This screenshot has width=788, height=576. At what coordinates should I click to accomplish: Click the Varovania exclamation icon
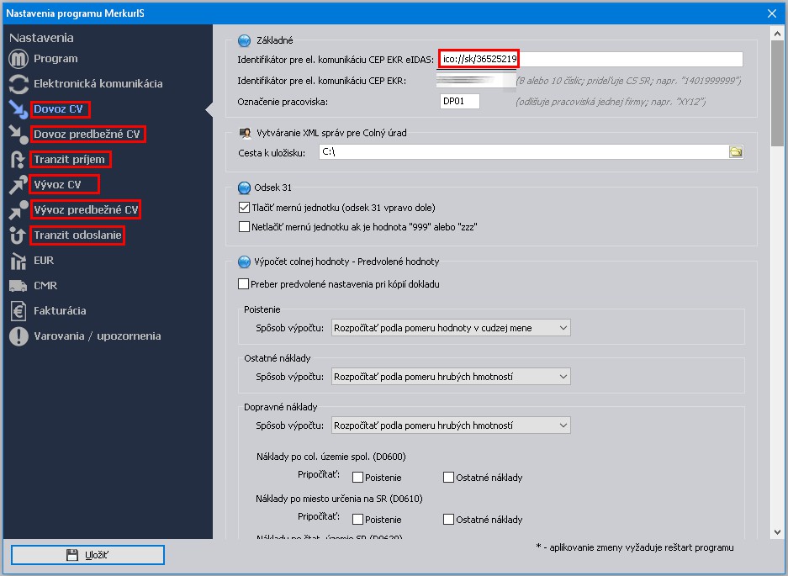point(19,336)
